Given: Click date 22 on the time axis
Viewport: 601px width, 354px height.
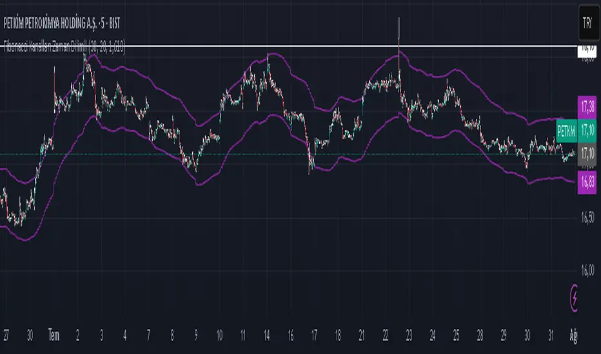Looking at the screenshot, I should coord(385,335).
